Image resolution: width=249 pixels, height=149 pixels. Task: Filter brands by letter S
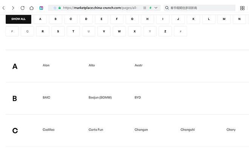tap(58, 31)
